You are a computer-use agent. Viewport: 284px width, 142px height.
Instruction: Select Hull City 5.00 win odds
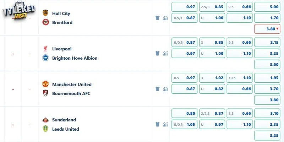(267, 7)
